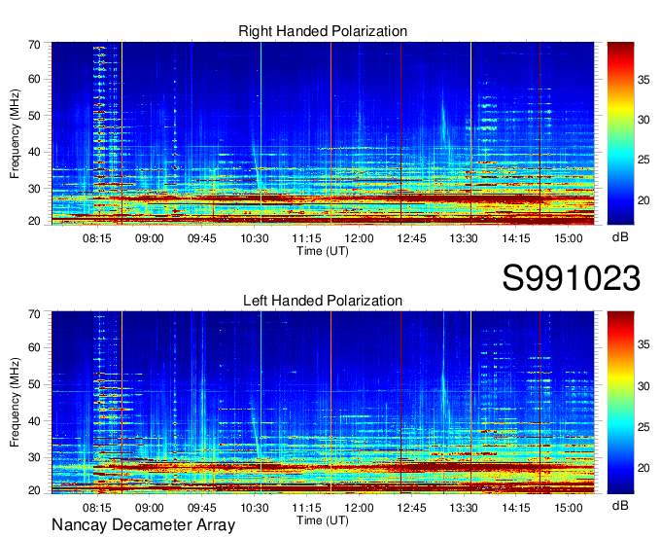The height and width of the screenshot is (537, 661).
Task: Click the 10:30 time tick of Left Handed plot
Action: tap(255, 508)
